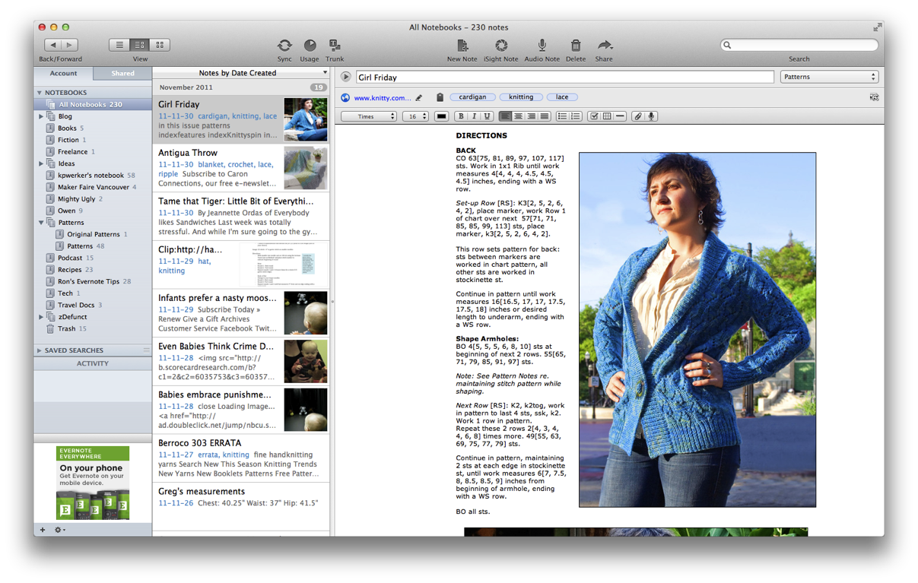Image resolution: width=918 pixels, height=583 pixels.
Task: Switch to the snippet view mode
Action: coord(140,45)
